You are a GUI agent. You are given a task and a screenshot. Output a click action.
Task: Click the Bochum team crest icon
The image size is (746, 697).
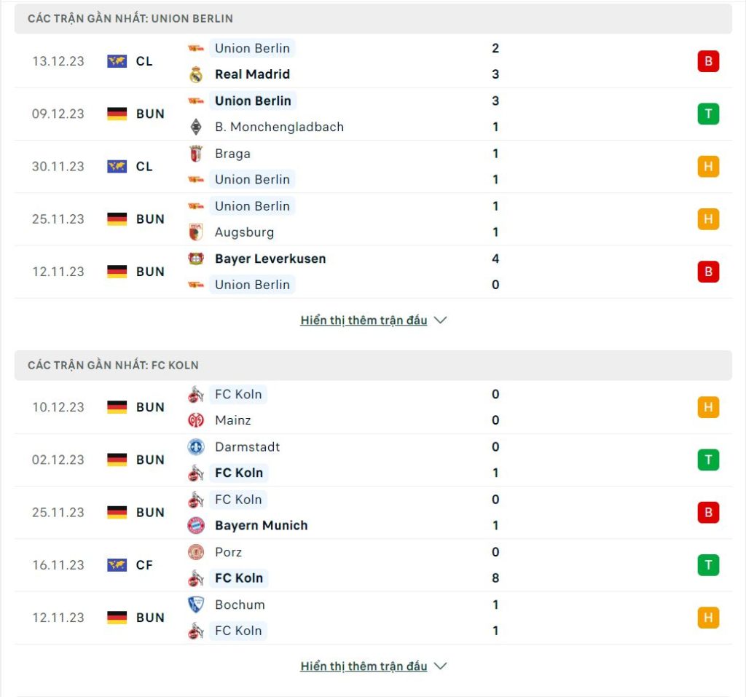pos(196,605)
